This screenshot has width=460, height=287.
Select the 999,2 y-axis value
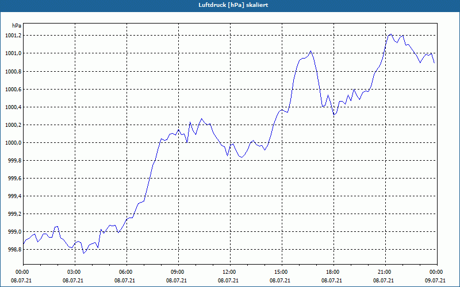(15, 214)
